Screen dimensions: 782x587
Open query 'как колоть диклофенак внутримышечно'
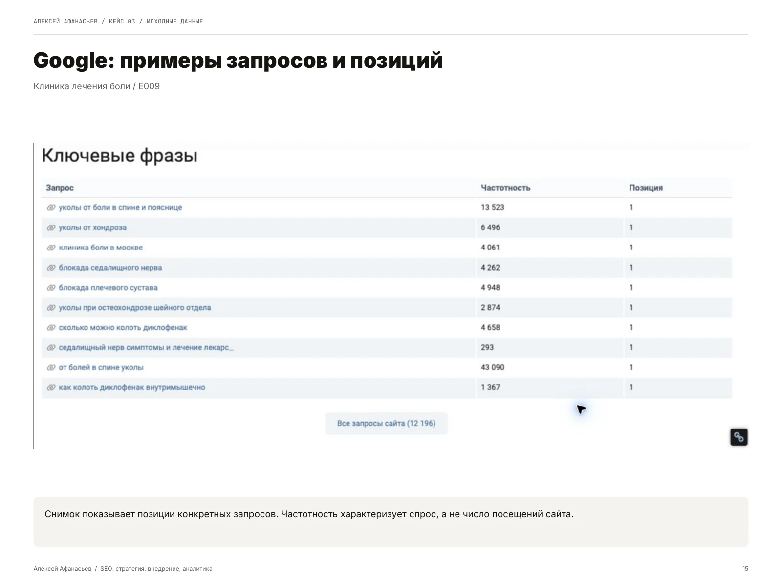coord(132,387)
